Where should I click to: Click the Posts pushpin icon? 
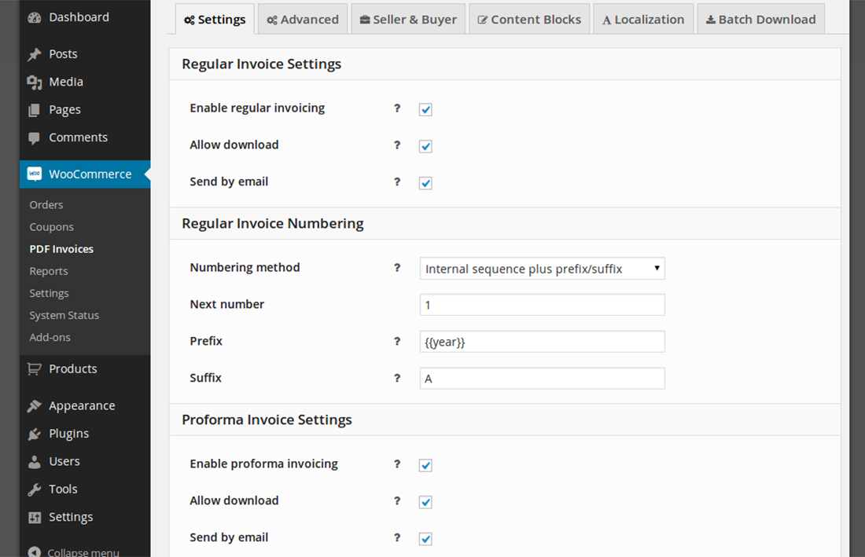click(x=35, y=54)
